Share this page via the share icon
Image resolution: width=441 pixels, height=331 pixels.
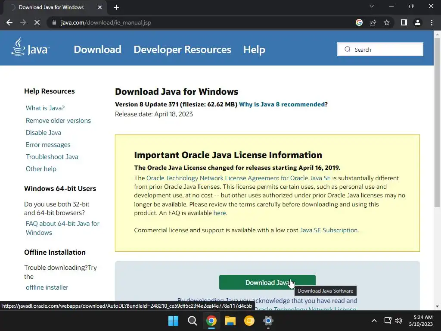(373, 22)
